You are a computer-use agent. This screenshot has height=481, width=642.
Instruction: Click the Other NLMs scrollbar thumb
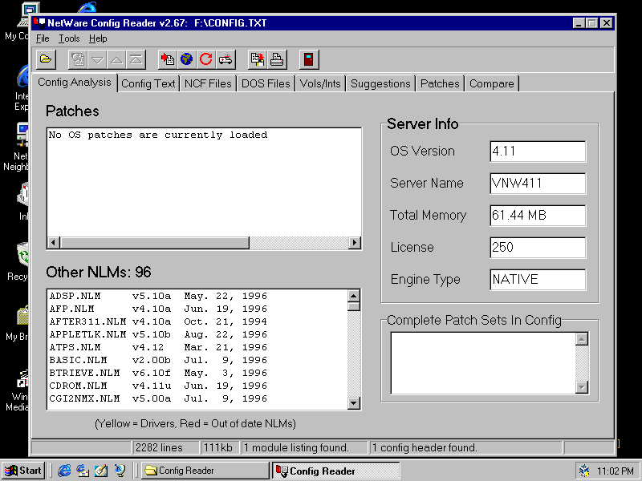point(354,306)
